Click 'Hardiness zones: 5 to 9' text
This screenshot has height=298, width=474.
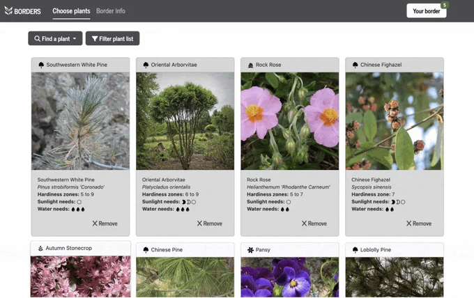(66, 194)
